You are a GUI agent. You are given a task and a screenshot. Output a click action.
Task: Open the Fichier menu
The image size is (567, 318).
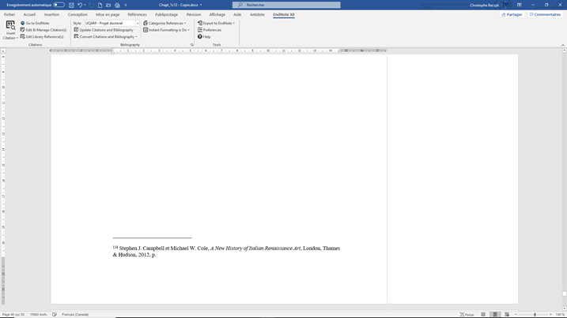pyautogui.click(x=9, y=14)
